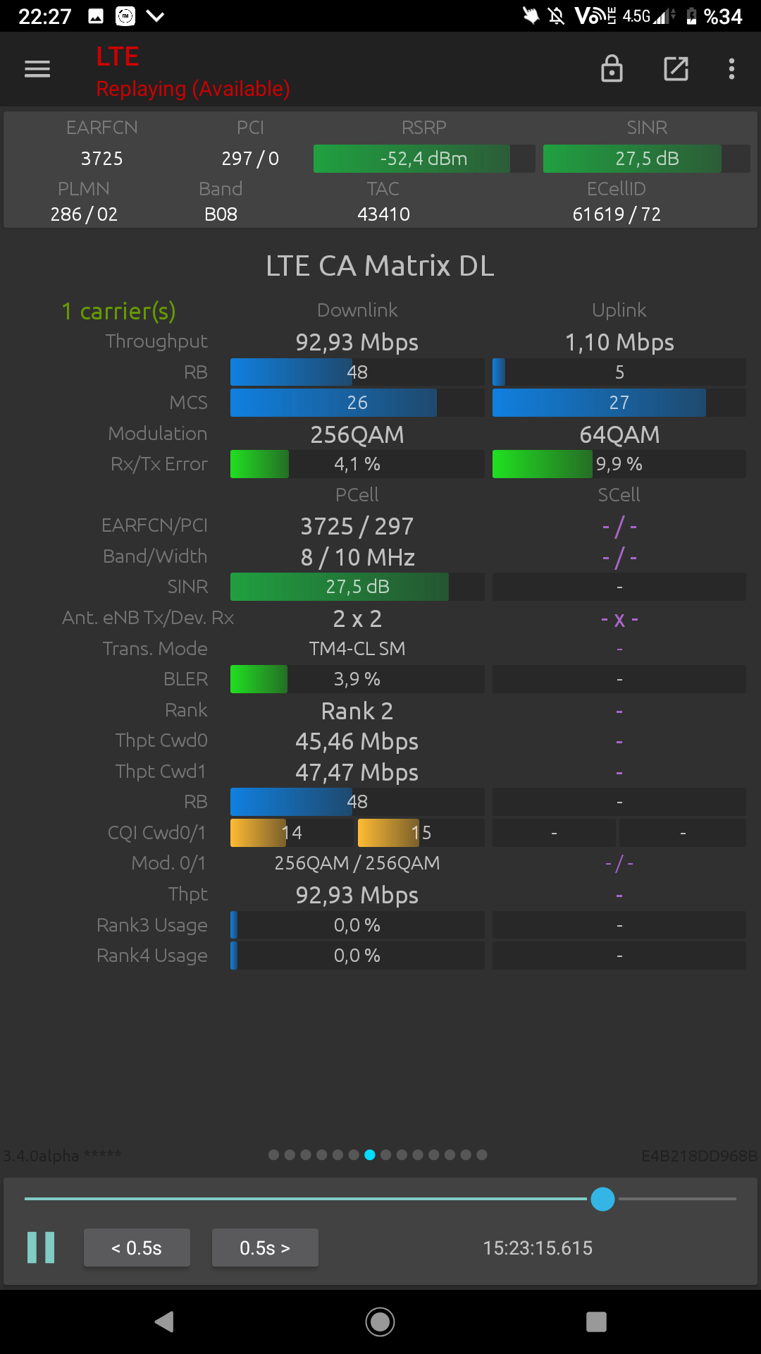The image size is (761, 1354).
Task: Step forward with the '0.5s >' button
Action: [x=265, y=1248]
